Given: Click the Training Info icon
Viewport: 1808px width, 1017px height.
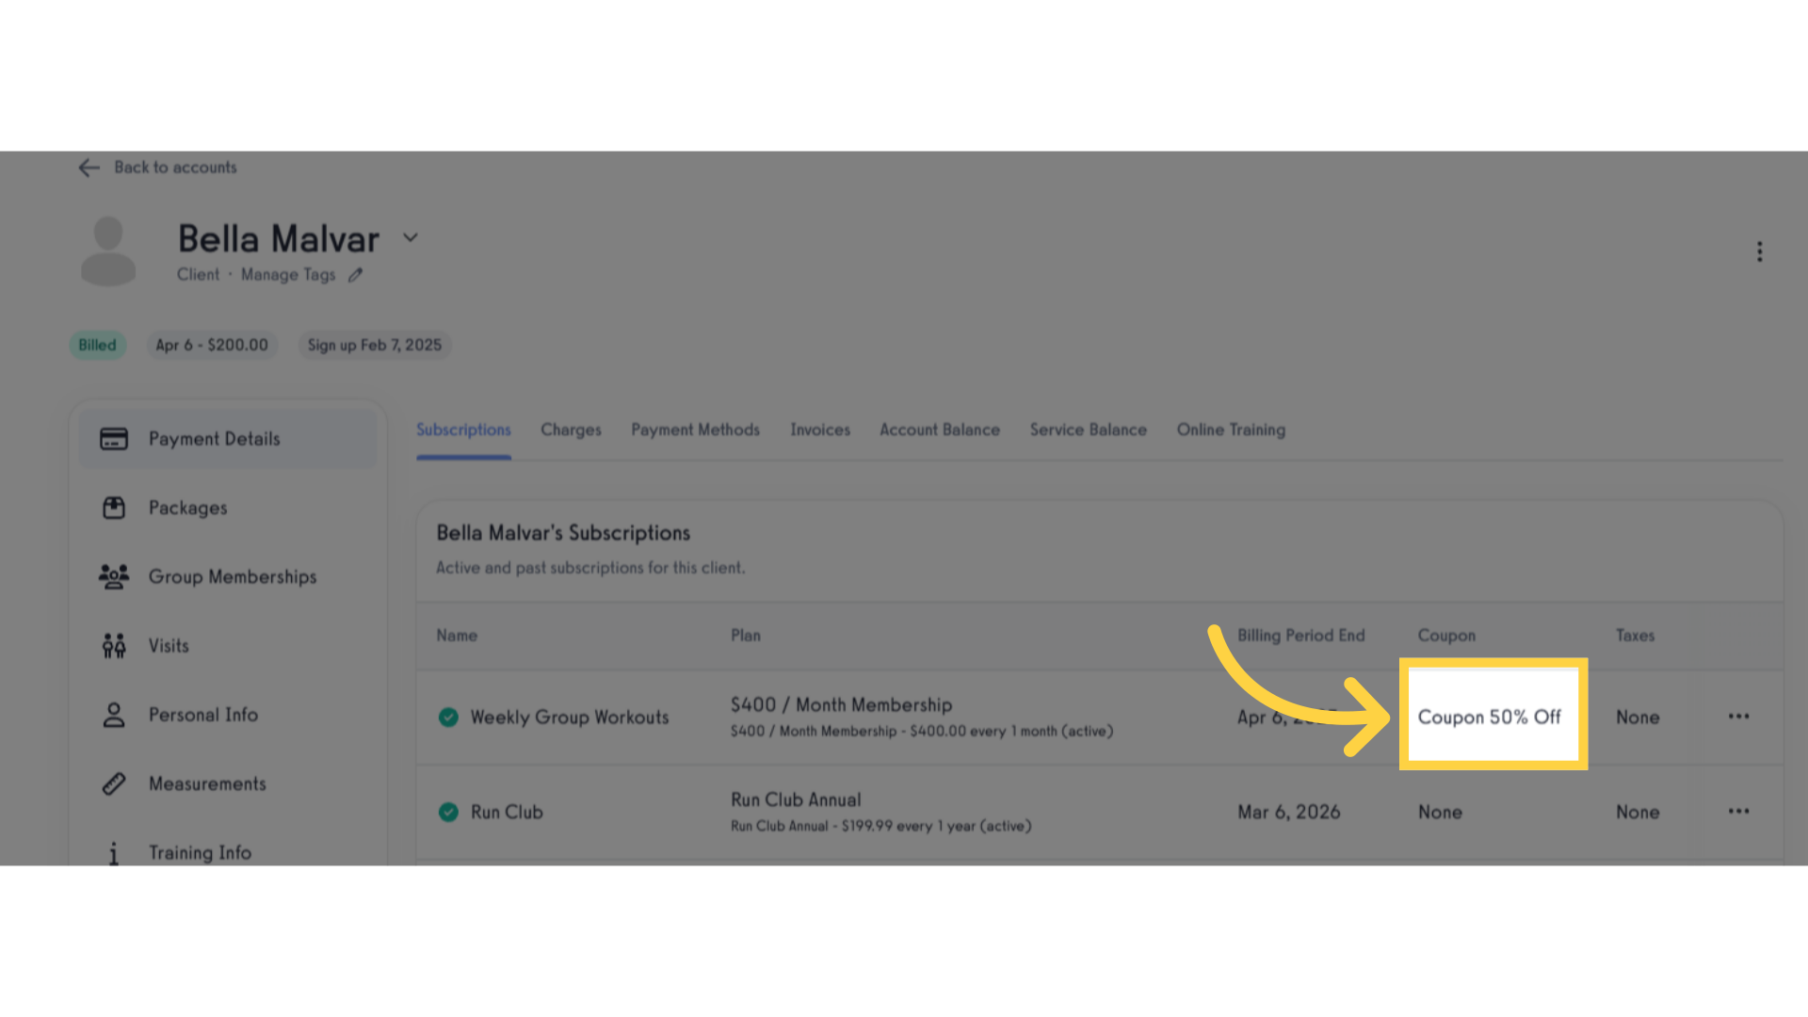Looking at the screenshot, I should click(x=114, y=852).
